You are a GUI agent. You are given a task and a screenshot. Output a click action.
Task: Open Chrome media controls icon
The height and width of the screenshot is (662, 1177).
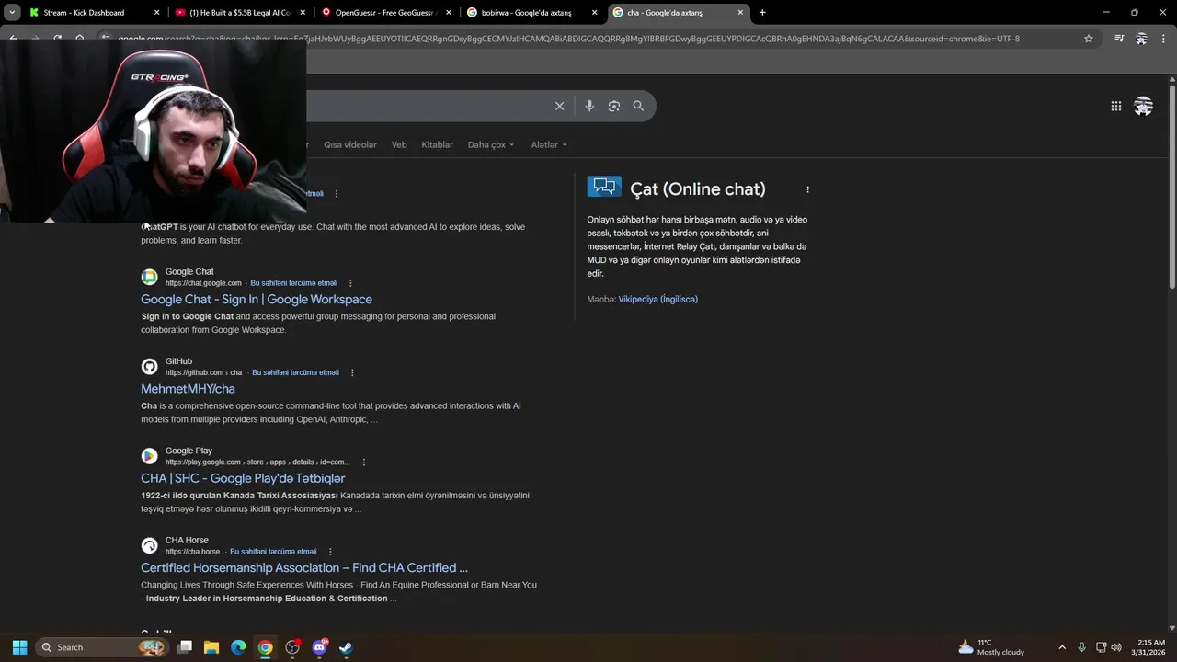1119,39
